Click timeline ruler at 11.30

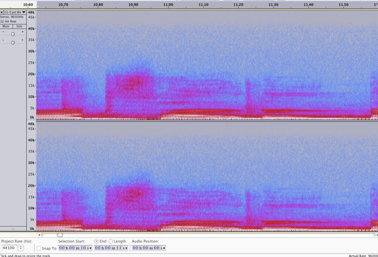click(x=273, y=4)
